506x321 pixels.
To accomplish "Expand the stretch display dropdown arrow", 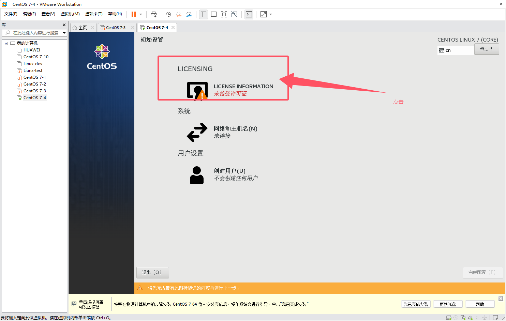I will tap(271, 14).
